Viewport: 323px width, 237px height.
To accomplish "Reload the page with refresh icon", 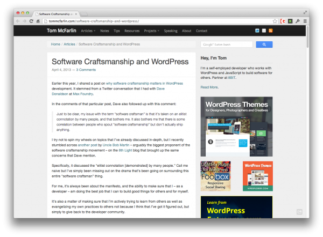I will pos(31,21).
